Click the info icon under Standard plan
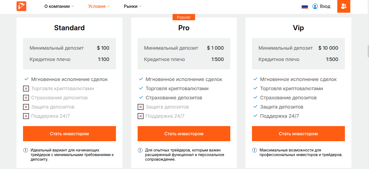The height and width of the screenshot is (169, 369). [26, 150]
